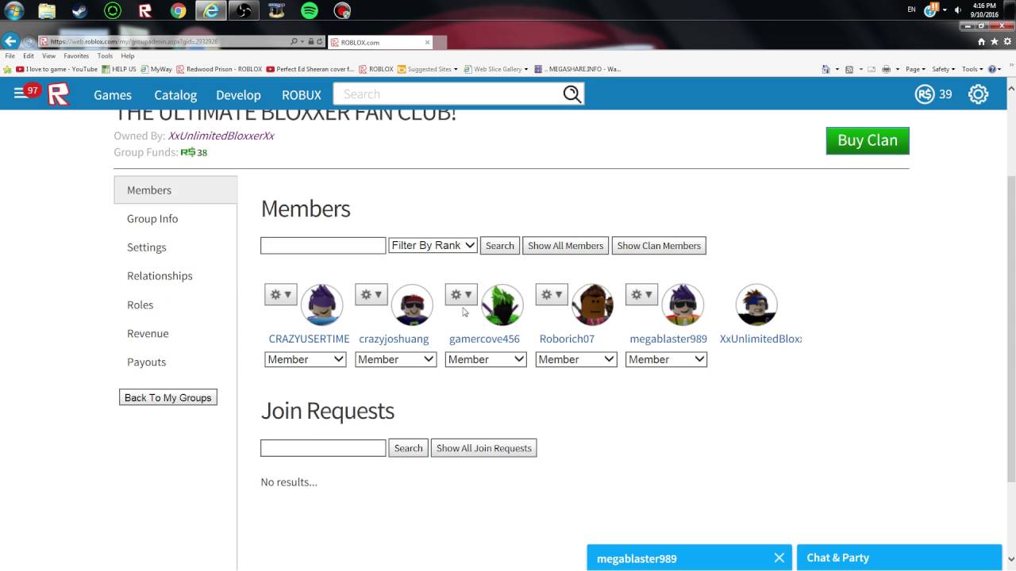This screenshot has width=1016, height=571.
Task: Expand the Filter By Rank dropdown
Action: 433,246
